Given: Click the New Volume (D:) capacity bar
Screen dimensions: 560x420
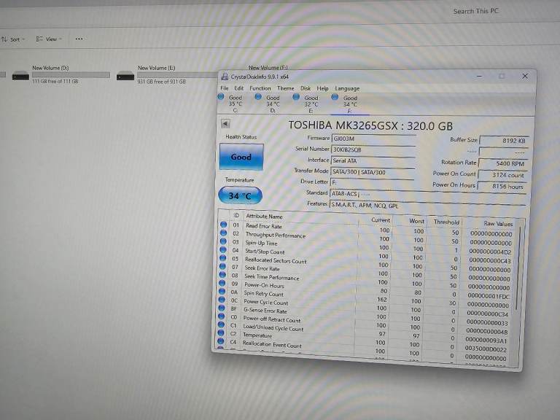Looking at the screenshot, I should point(71,74).
